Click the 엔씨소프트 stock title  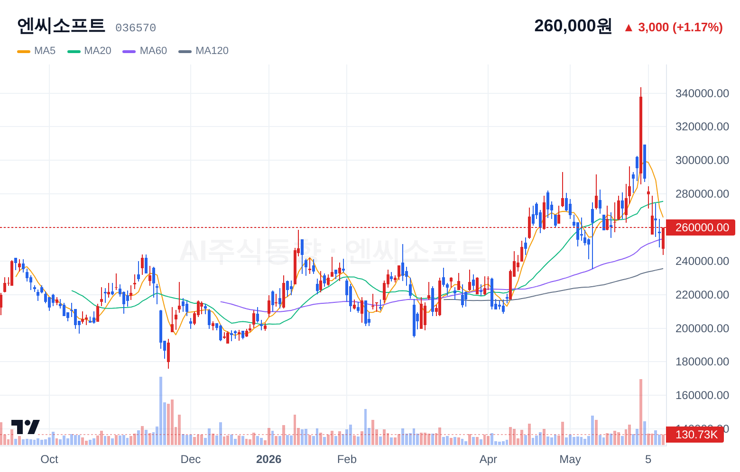coord(61,26)
